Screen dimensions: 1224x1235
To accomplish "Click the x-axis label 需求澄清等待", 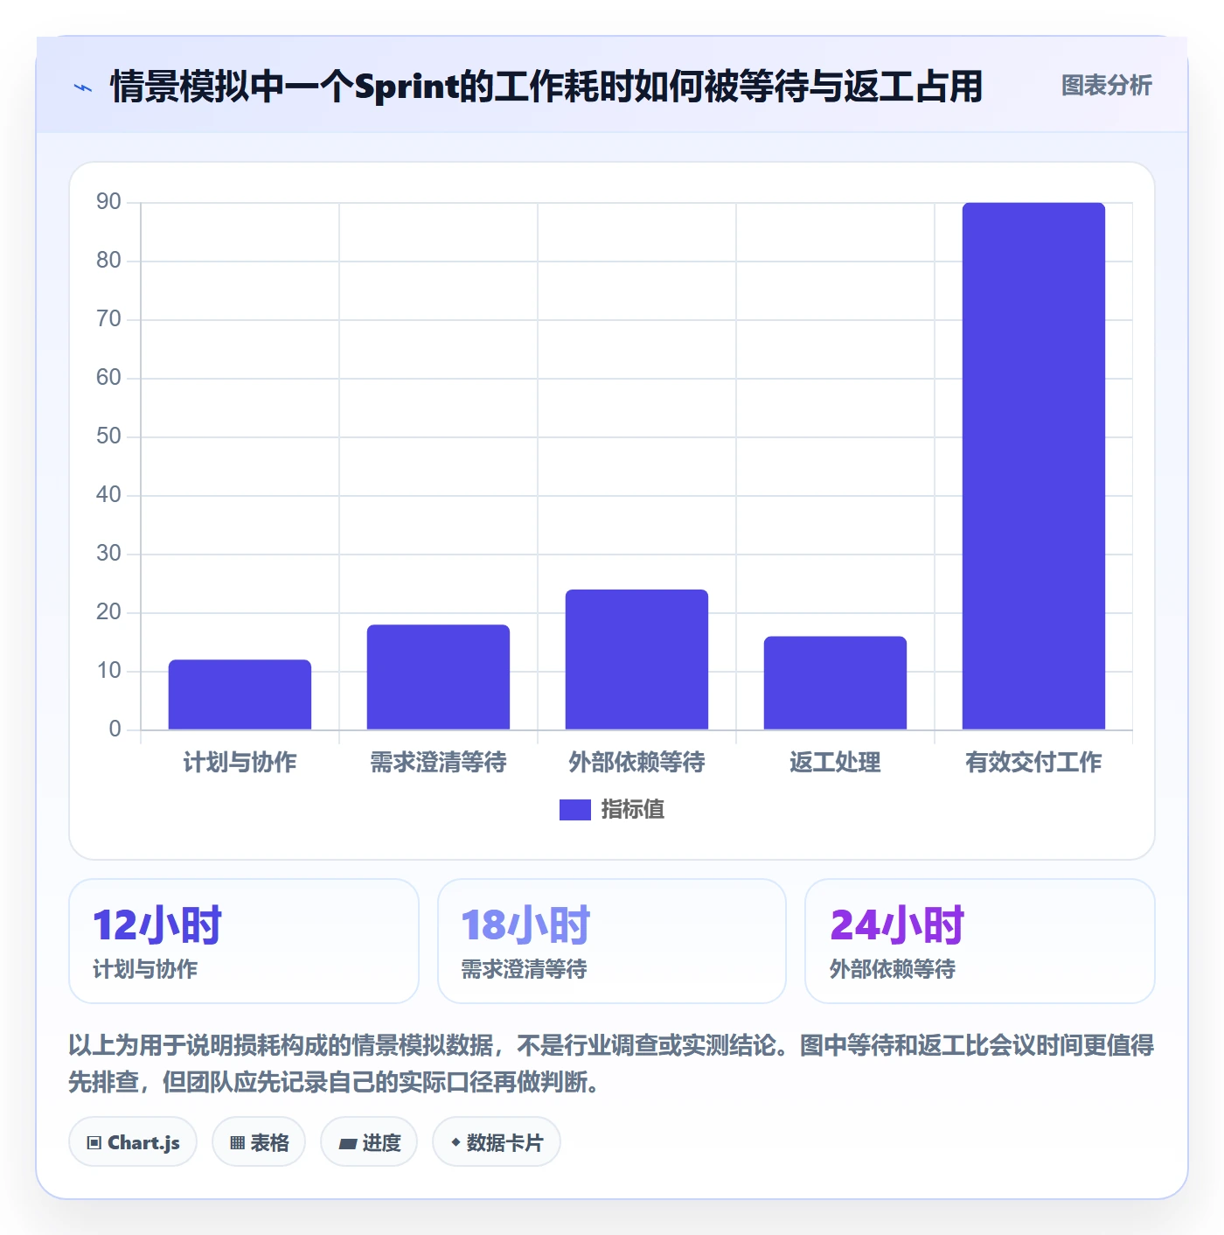I will (x=438, y=763).
